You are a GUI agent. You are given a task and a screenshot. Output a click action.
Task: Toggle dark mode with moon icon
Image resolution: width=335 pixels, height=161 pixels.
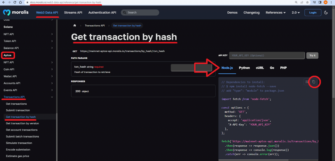(x=326, y=13)
